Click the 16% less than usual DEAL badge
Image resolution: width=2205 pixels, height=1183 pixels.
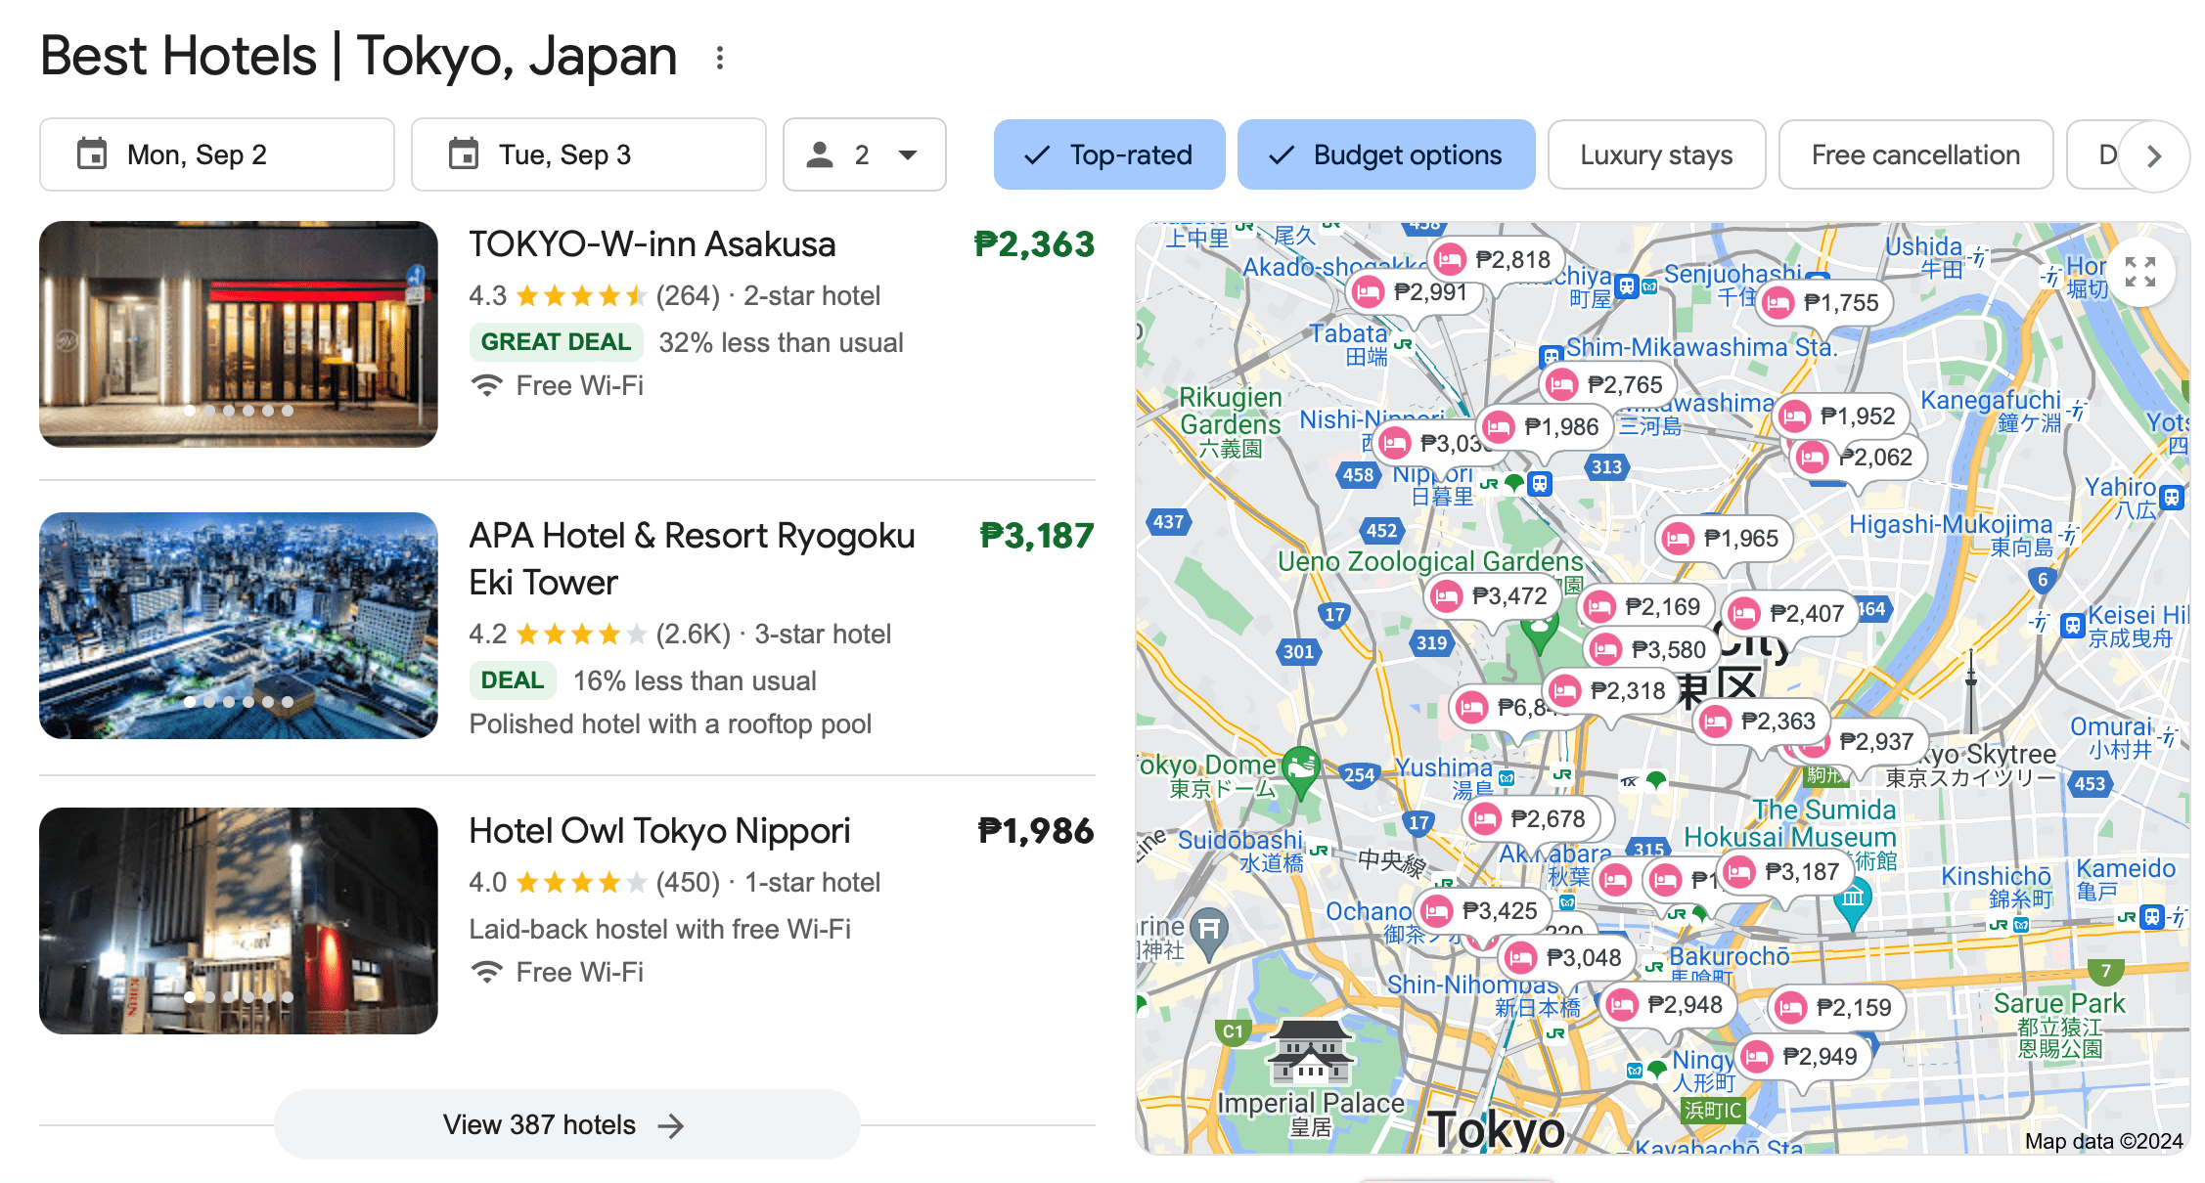(513, 680)
